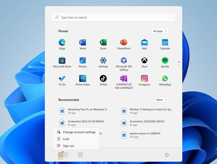Select Lock from the account menu
This screenshot has height=164, width=217.
coord(66,139)
